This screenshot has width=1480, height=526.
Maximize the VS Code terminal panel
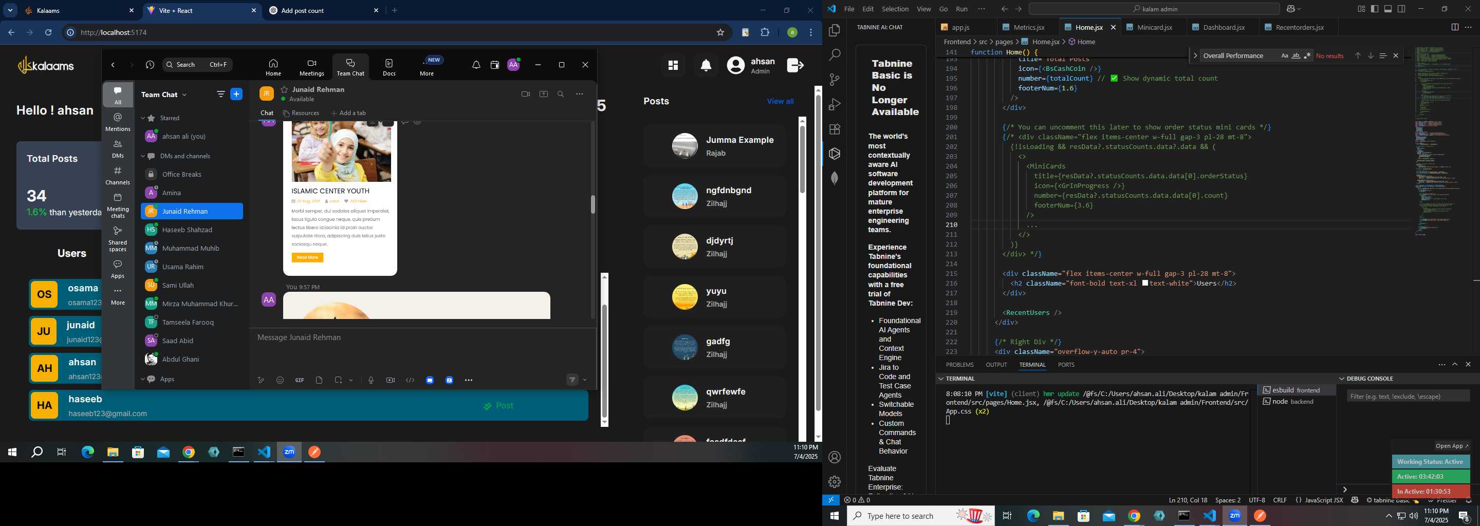point(1455,365)
